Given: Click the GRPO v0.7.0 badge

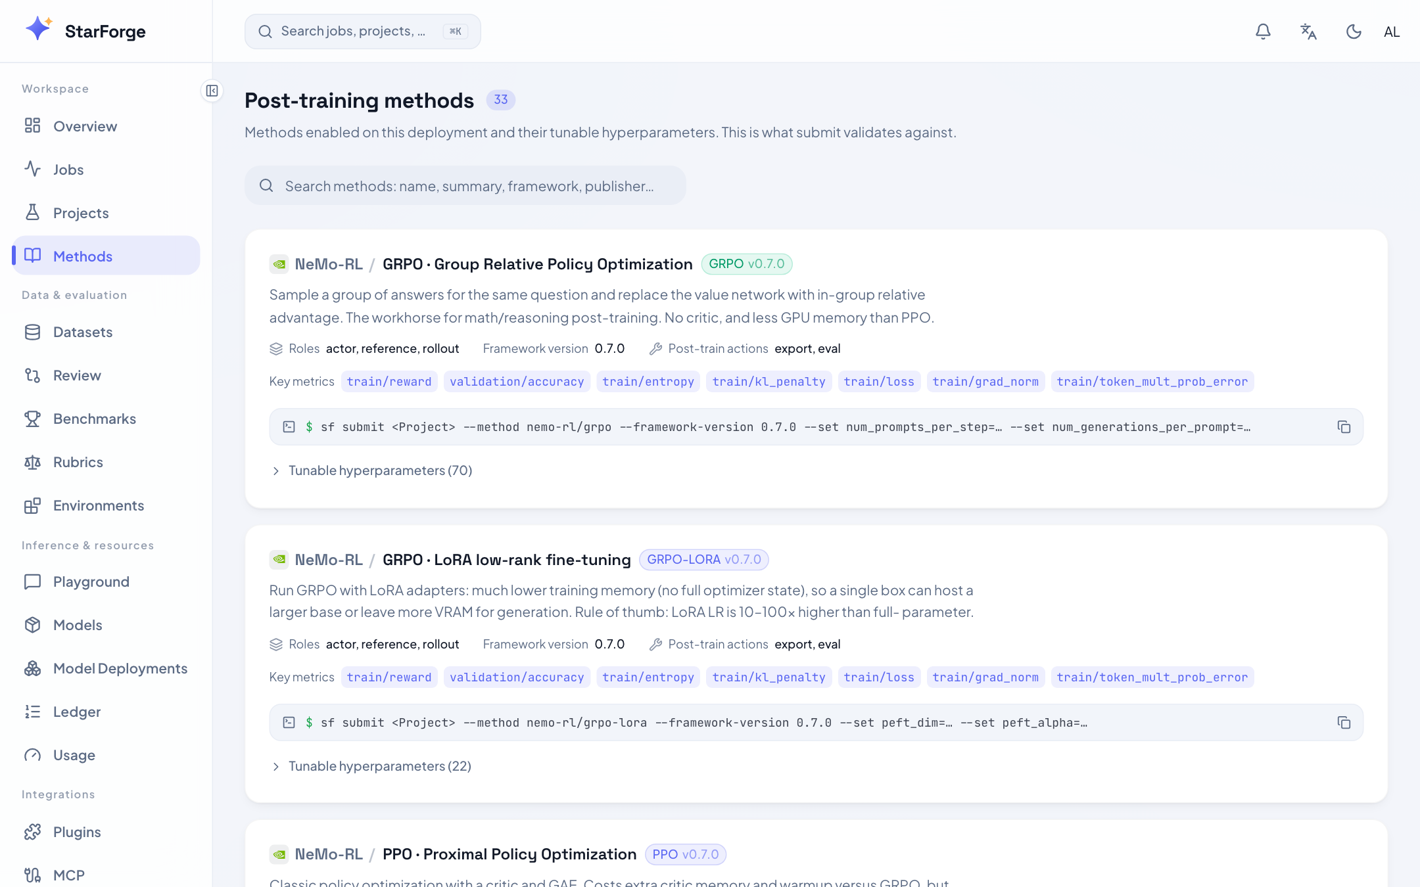Looking at the screenshot, I should 747,263.
